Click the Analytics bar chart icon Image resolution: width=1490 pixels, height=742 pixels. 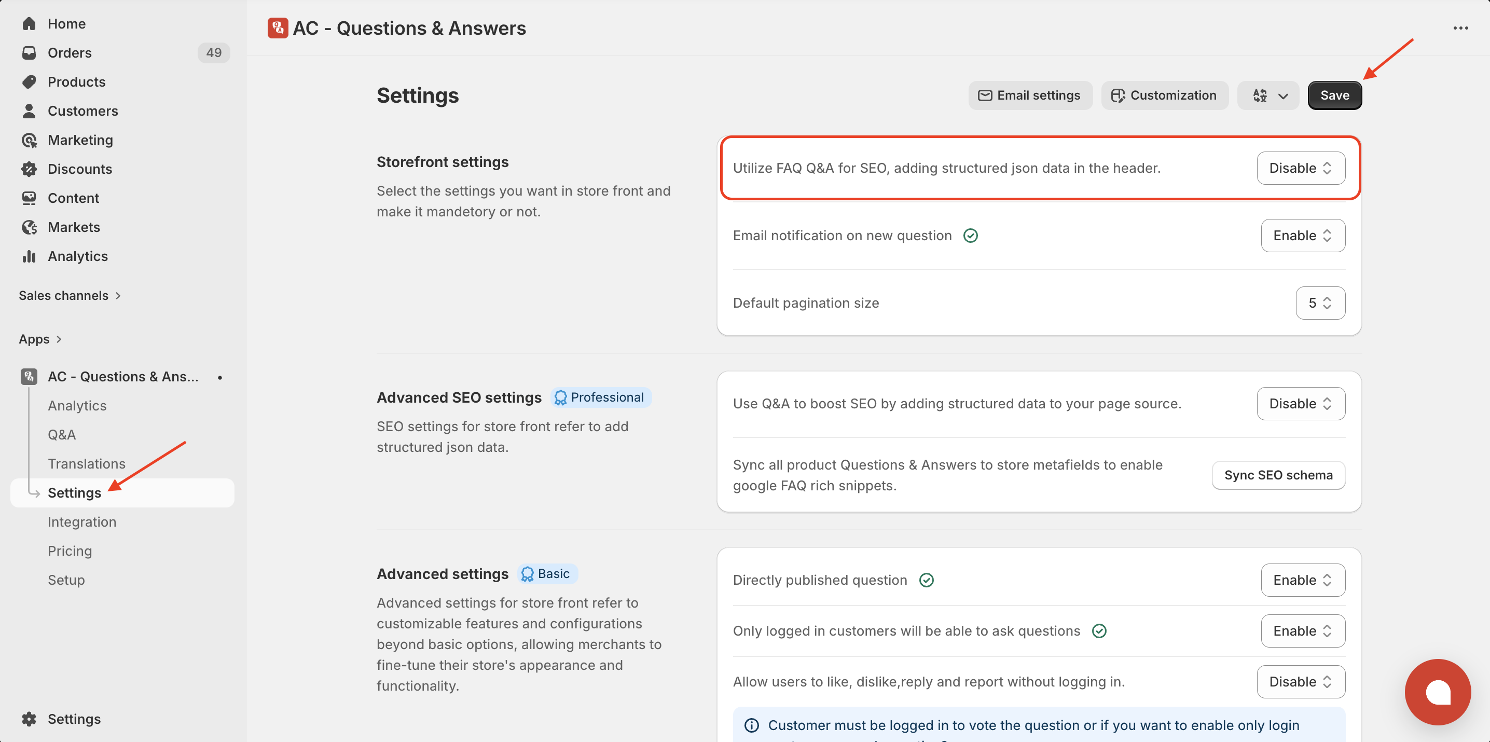29,256
